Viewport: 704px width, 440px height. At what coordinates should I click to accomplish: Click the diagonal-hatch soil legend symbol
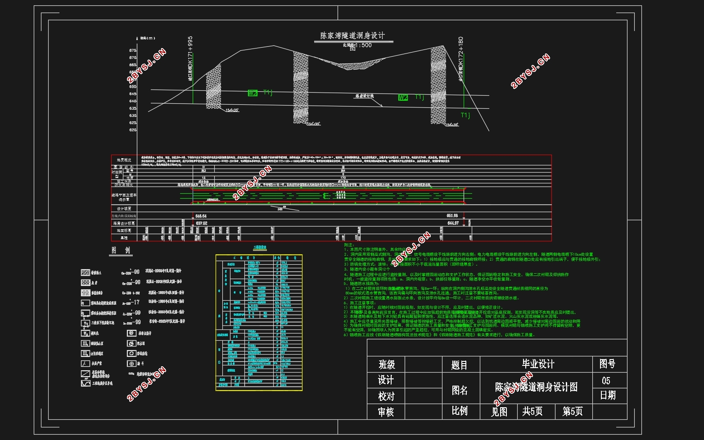(86, 272)
